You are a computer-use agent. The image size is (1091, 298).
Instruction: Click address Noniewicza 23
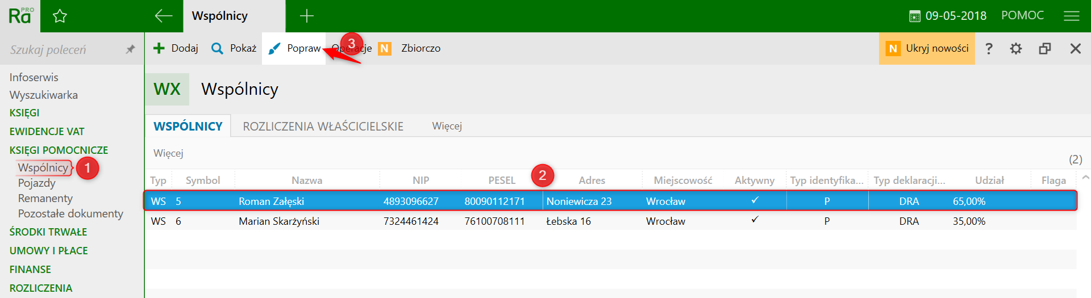[x=579, y=201]
